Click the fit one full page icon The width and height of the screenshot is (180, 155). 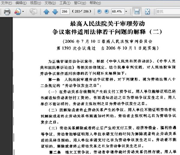(x=147, y=11)
